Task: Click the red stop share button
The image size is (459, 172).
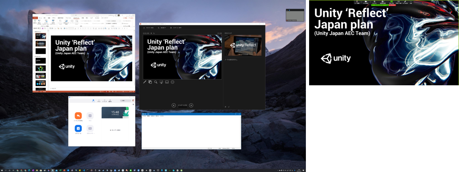Action: coord(392,5)
